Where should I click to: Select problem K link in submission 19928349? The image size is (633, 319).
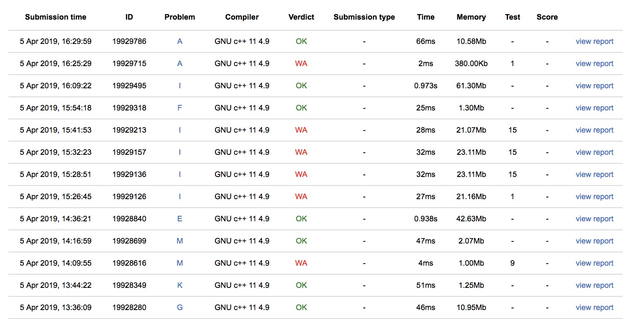[x=180, y=285]
